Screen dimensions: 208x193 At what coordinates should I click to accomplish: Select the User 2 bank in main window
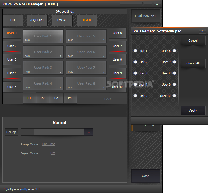(12, 46)
